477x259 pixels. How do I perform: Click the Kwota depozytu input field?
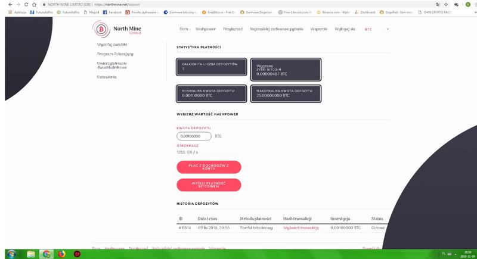tap(194, 136)
